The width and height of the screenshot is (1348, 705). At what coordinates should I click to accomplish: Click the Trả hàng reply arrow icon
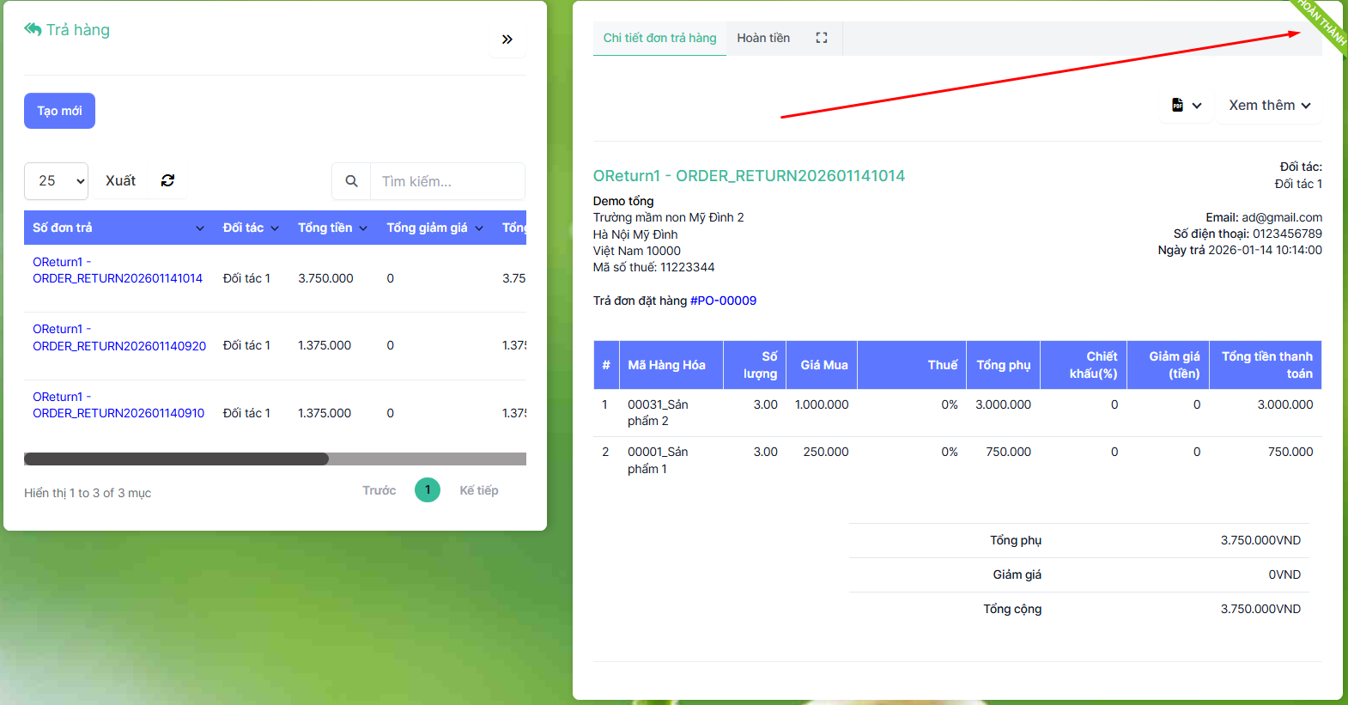(33, 30)
